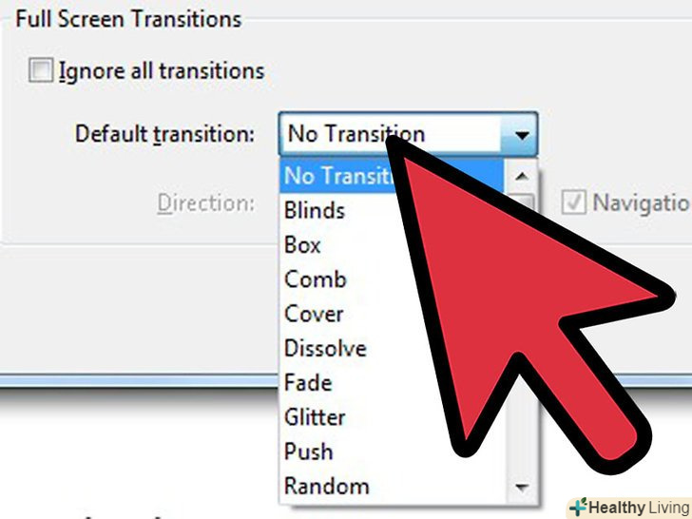Toggle the Navigation checkbox

[574, 202]
